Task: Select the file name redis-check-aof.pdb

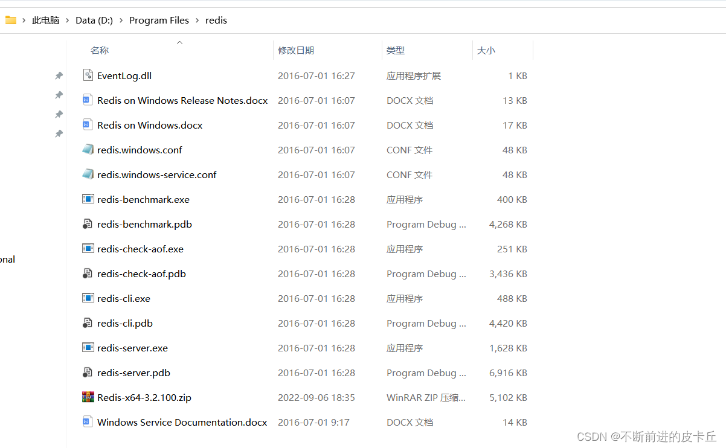Action: click(141, 274)
